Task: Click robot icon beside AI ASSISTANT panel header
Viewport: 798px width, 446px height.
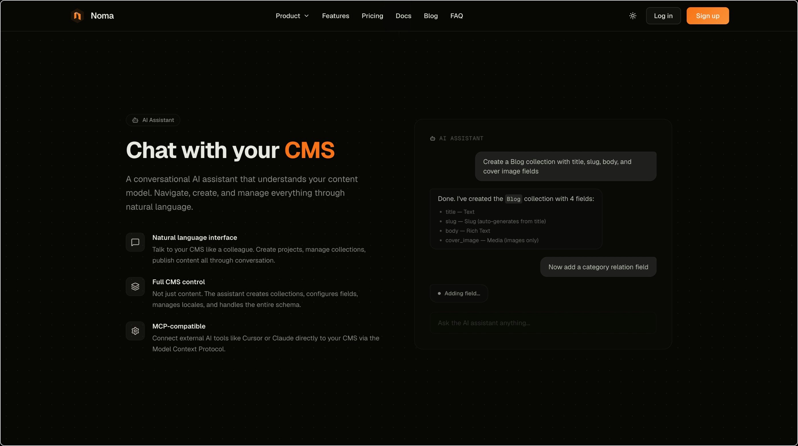Action: coord(433,138)
